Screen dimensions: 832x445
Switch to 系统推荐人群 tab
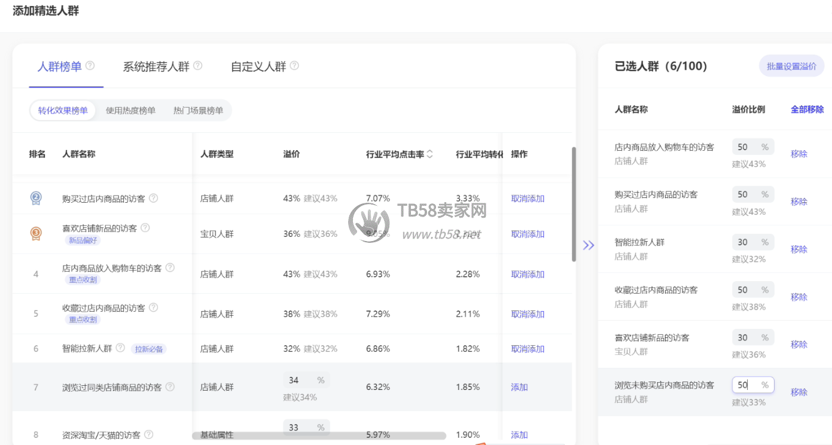pyautogui.click(x=156, y=66)
